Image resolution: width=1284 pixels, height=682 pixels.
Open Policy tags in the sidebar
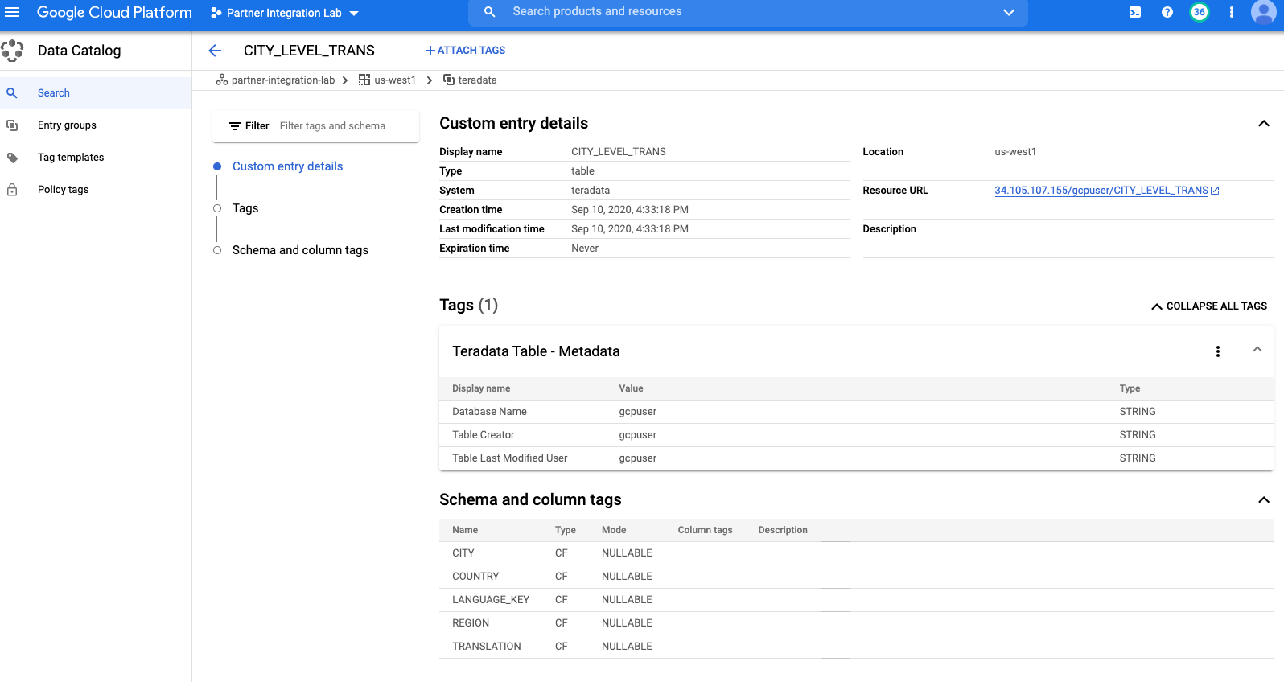[x=96, y=190]
